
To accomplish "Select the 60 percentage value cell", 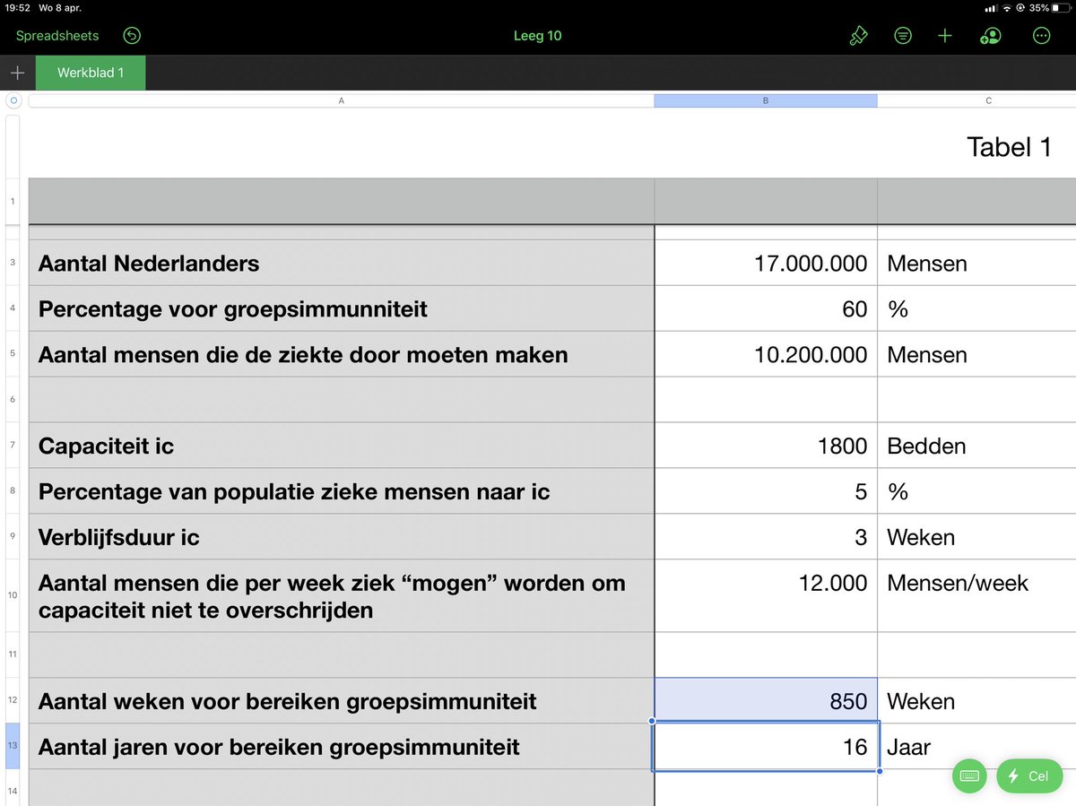I will coord(766,309).
